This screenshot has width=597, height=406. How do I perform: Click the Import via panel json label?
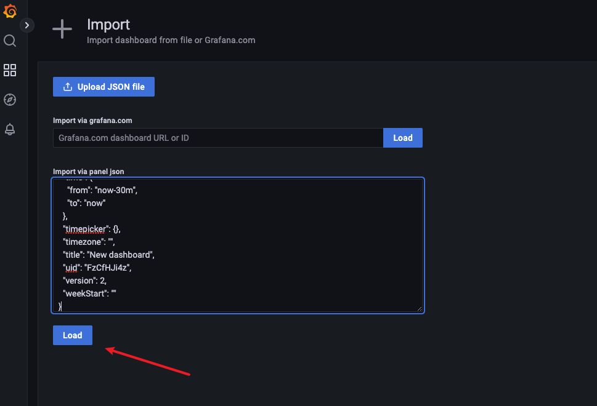click(88, 172)
